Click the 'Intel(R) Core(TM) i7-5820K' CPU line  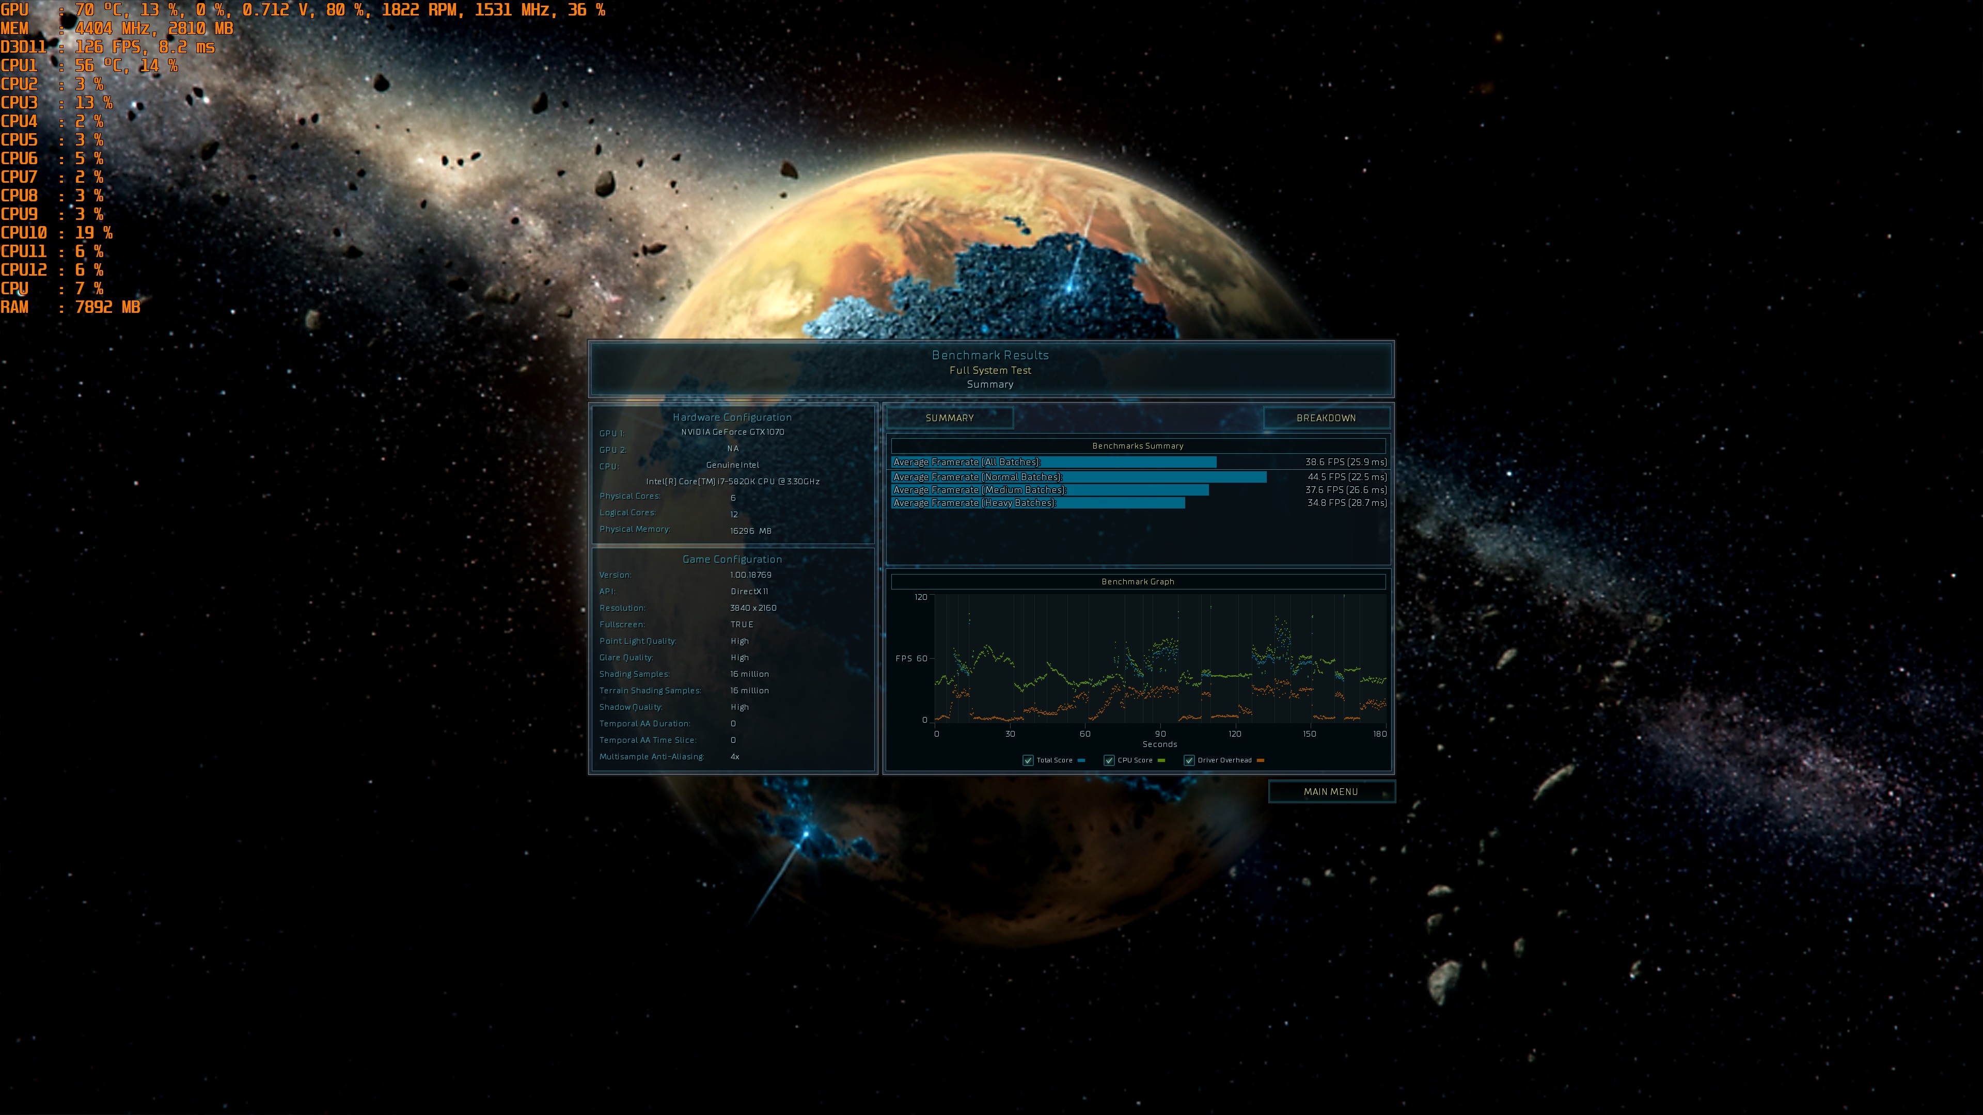(732, 482)
